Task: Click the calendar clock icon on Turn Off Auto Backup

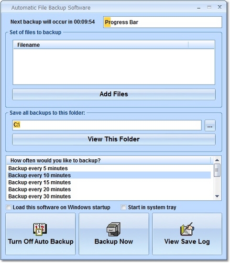Action: (40, 229)
